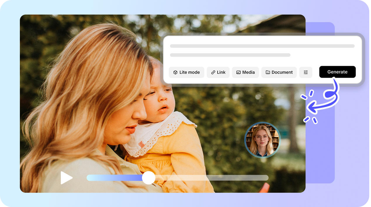Click the play triangle icon

tap(67, 178)
